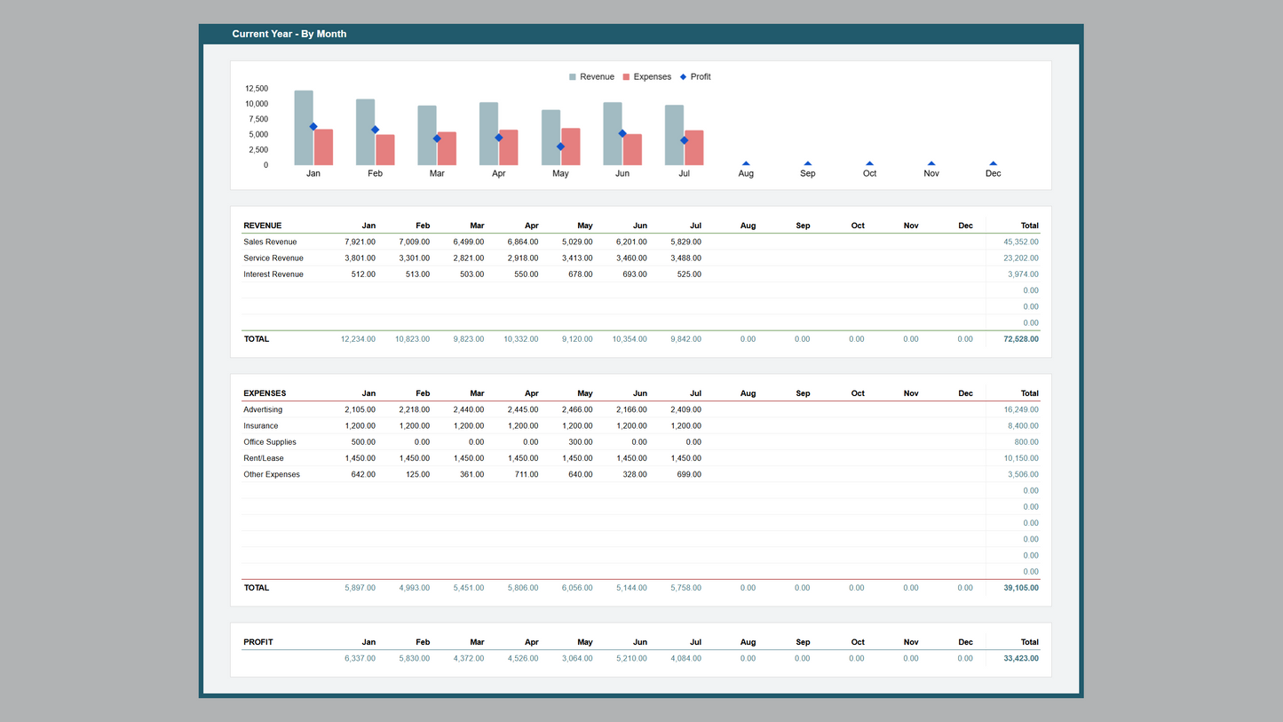This screenshot has height=722, width=1283.
Task: Select Sales Revenue Jan value 7,921.00
Action: [360, 242]
